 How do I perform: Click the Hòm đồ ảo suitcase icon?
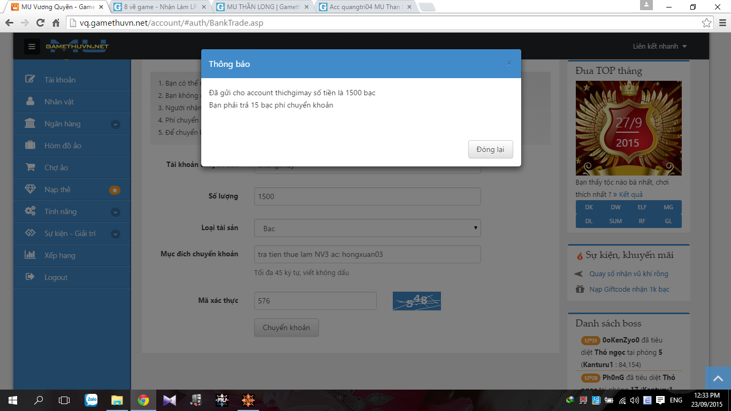(31, 145)
